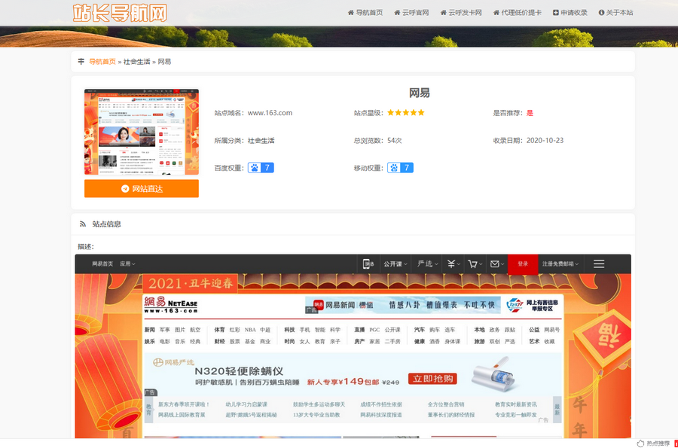The image size is (678, 448).
Task: Select the 直播 channel tab
Action: [359, 330]
